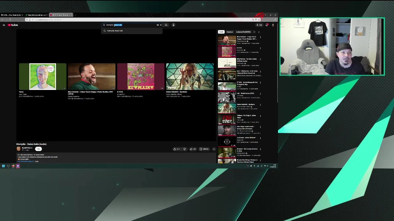Viewport: 394px width, 221px height.
Task: Click the magnifier search button
Action: pyautogui.click(x=166, y=25)
